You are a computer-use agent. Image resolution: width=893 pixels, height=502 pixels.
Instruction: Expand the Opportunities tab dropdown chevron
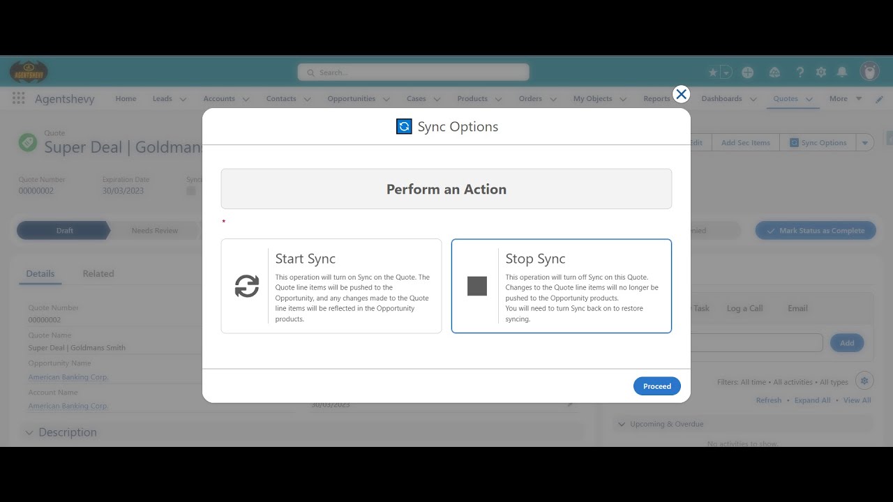[x=387, y=99]
